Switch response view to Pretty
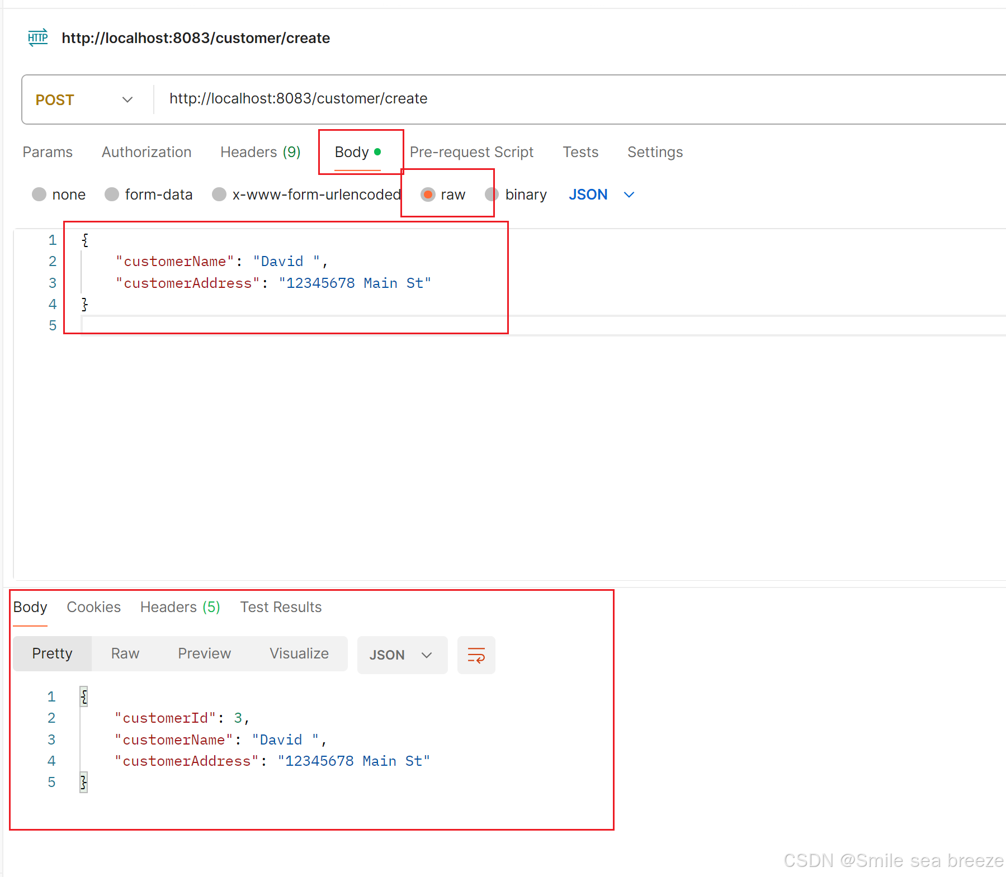 [x=52, y=653]
